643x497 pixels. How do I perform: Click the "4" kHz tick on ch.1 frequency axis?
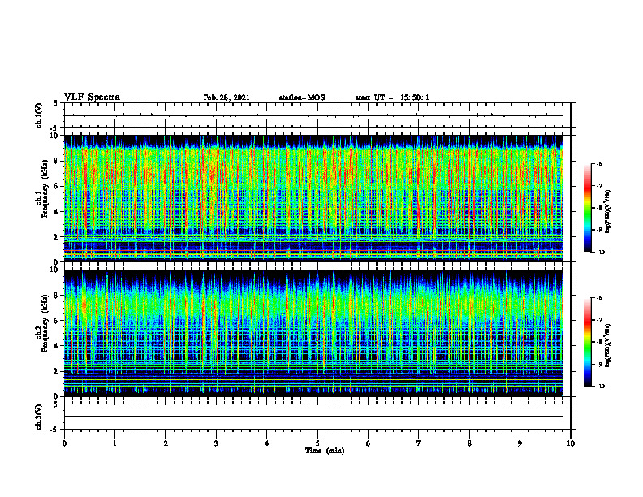(x=57, y=212)
